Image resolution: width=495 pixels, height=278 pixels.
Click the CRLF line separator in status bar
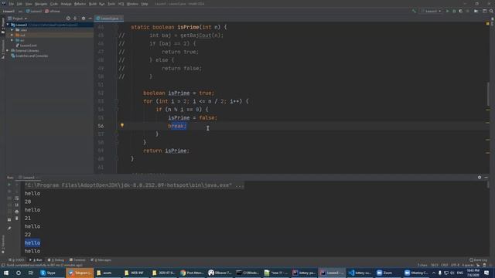tap(445, 265)
